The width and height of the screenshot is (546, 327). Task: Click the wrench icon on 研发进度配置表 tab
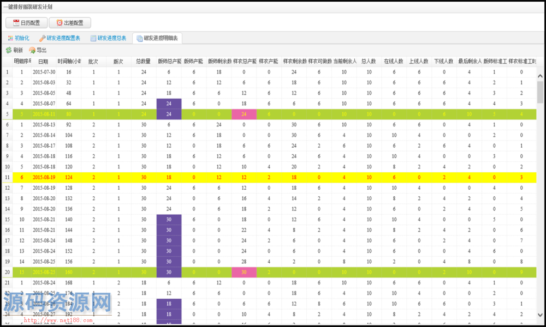coord(42,38)
